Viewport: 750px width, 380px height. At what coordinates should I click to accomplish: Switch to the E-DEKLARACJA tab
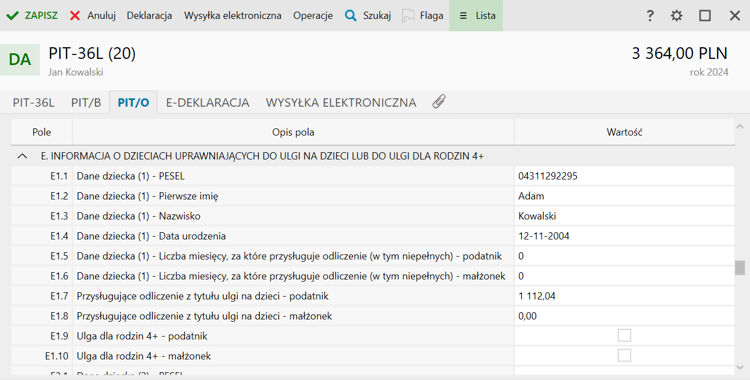tap(208, 103)
